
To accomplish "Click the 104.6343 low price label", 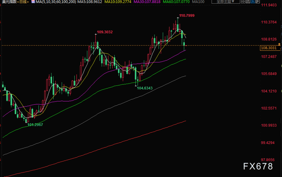I will pos(145,88).
